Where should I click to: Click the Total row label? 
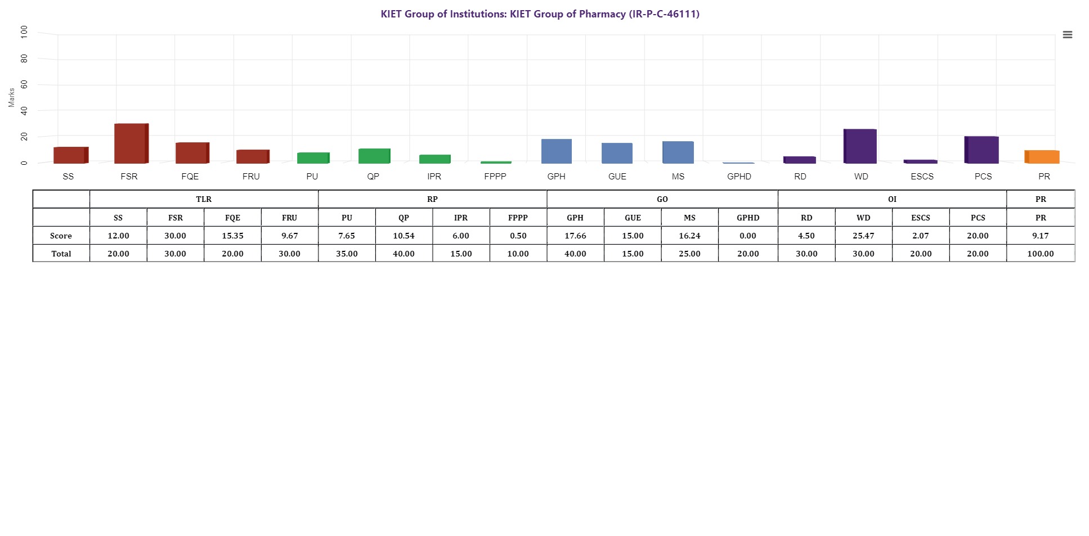(61, 254)
